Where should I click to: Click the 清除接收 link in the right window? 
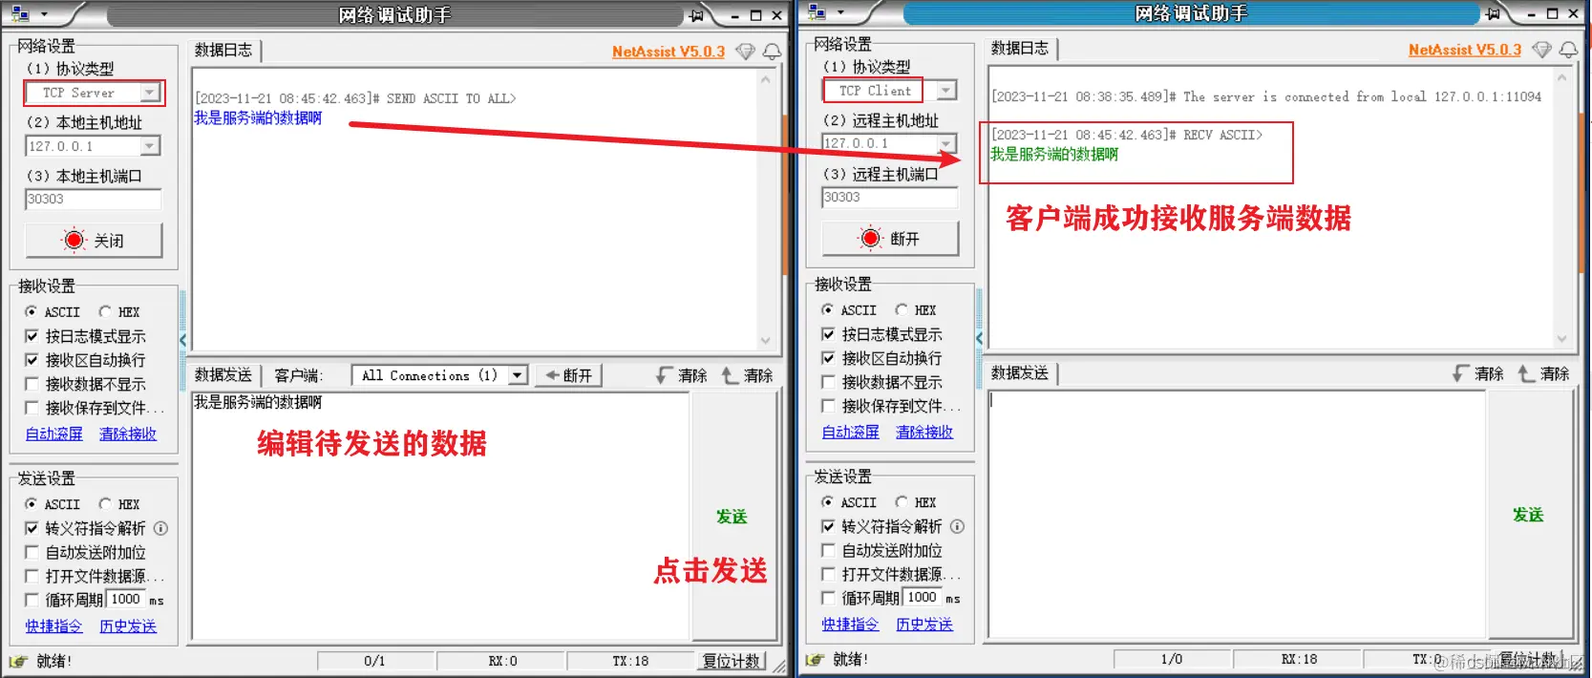coord(924,432)
